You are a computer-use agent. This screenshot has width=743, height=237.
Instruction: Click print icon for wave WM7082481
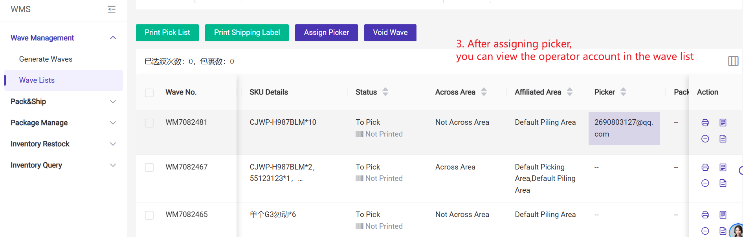705,123
